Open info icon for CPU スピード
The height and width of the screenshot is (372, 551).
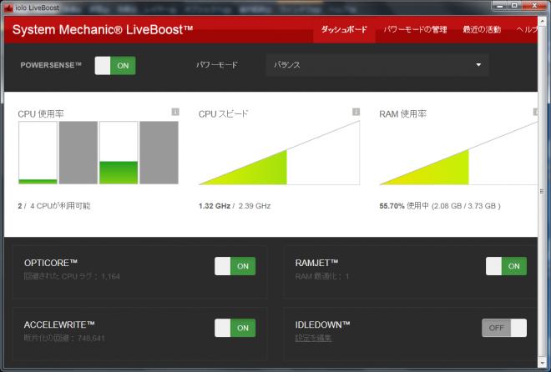pyautogui.click(x=356, y=112)
